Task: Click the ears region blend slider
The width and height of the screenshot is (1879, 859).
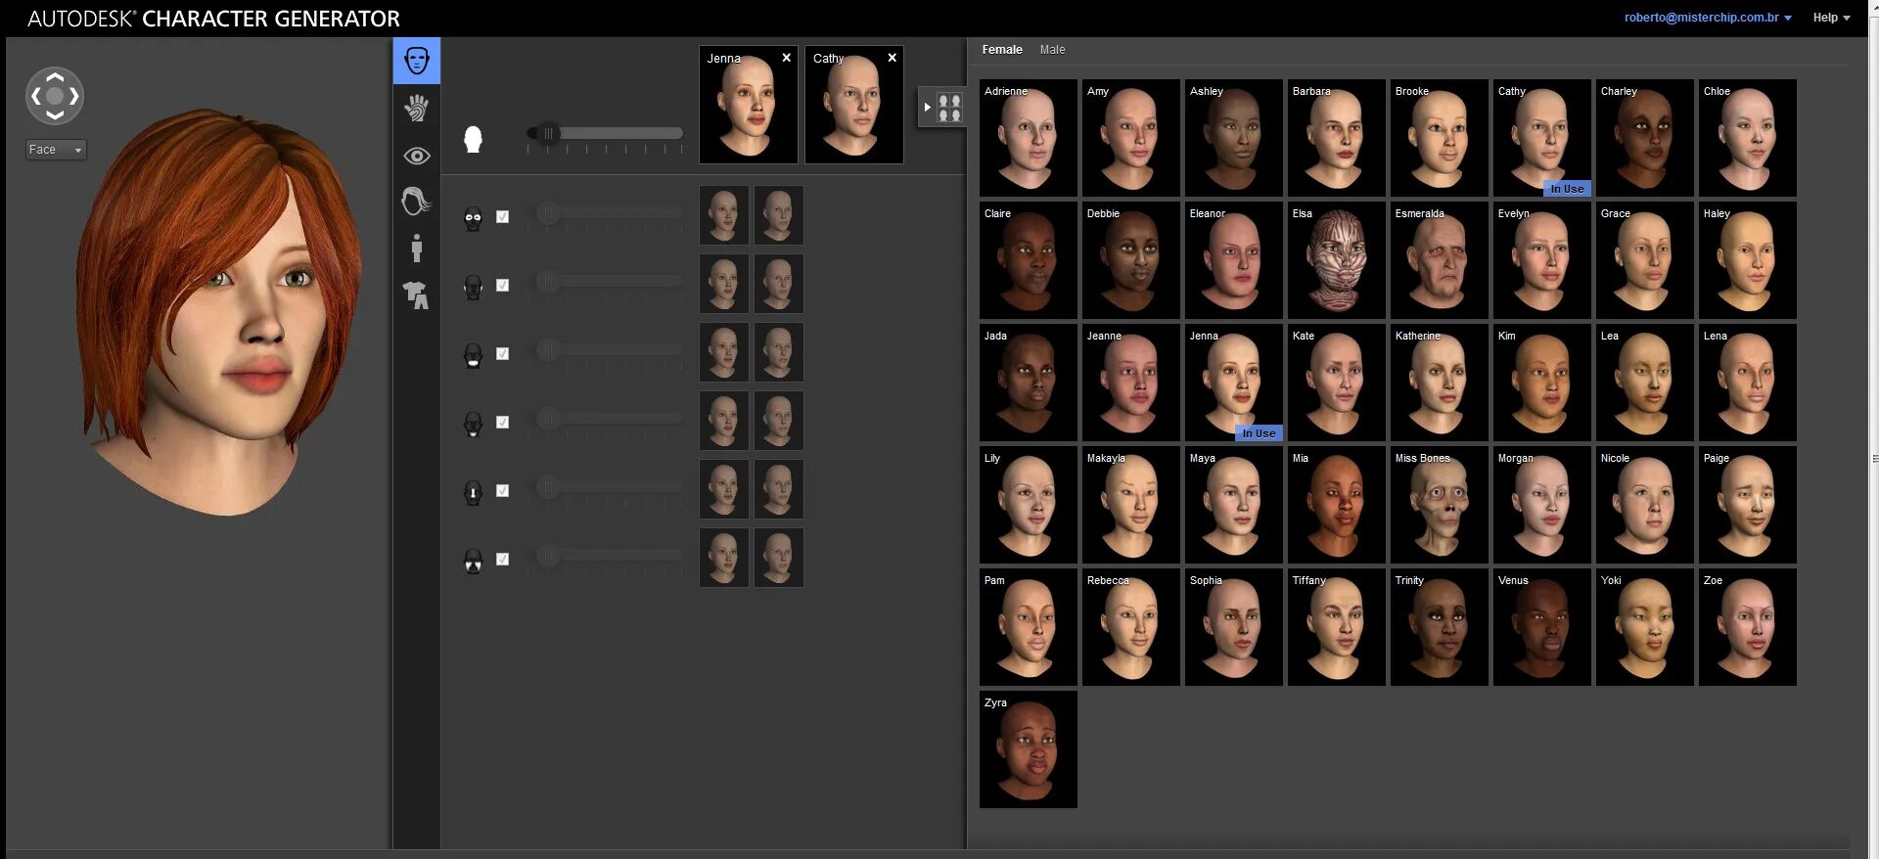Action: [605, 555]
